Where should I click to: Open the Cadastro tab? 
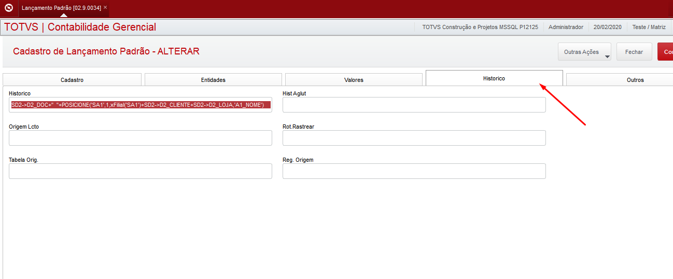click(x=72, y=80)
